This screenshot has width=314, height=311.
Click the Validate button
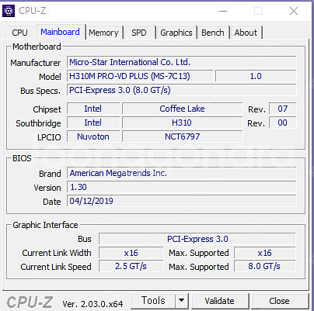click(219, 301)
